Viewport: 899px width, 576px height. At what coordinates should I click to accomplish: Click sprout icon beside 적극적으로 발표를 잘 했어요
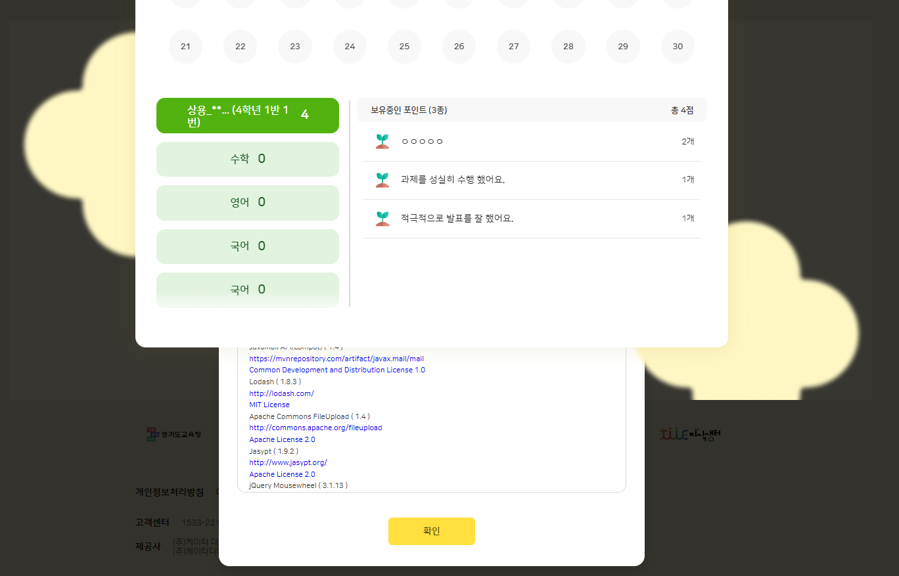pos(382,218)
